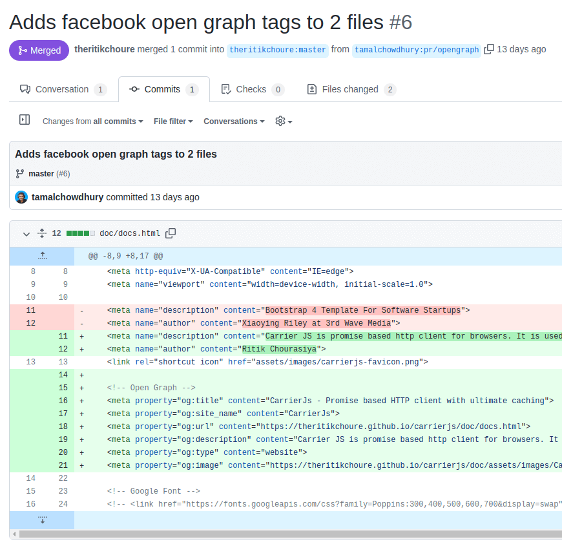The image size is (562, 546).
Task: Click the doc/docs.html file name
Action: point(130,233)
